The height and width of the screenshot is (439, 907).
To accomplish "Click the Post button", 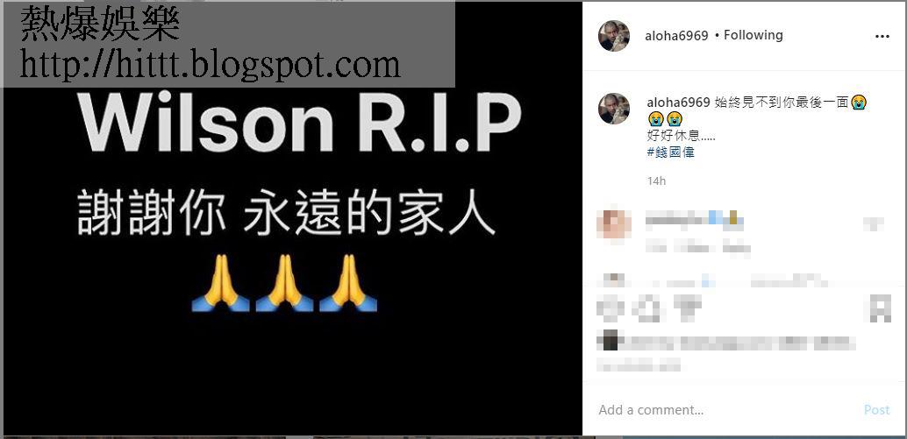I will [876, 409].
